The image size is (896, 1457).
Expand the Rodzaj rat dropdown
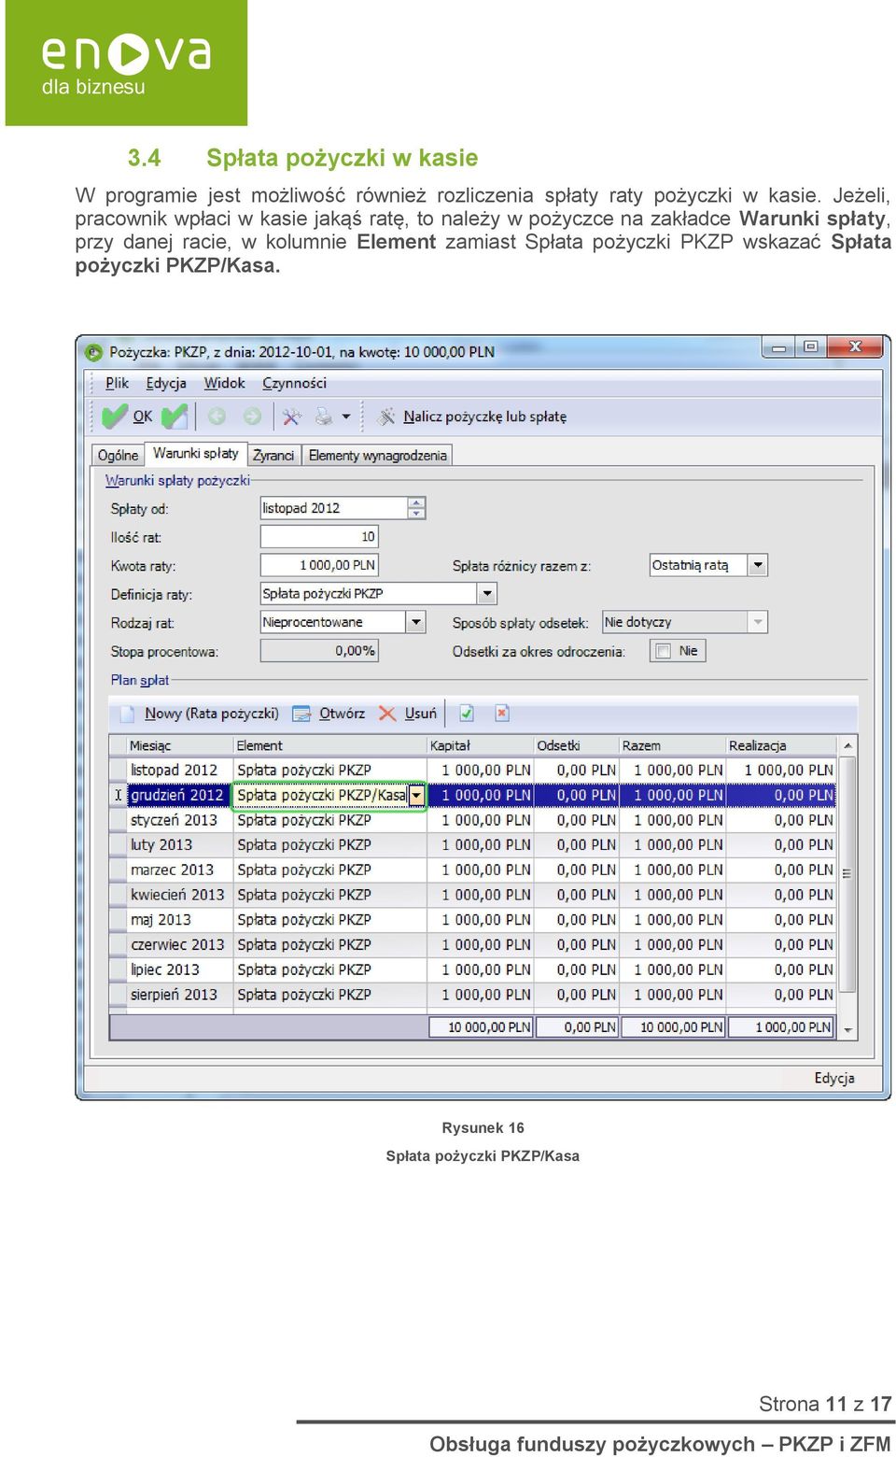416,622
